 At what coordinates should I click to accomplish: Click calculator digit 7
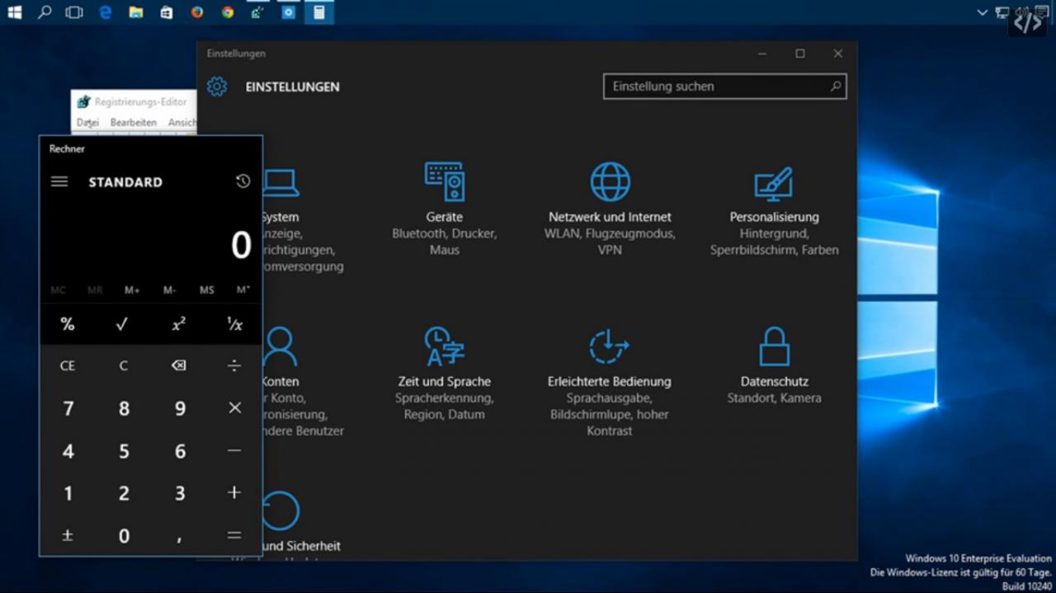pyautogui.click(x=68, y=408)
